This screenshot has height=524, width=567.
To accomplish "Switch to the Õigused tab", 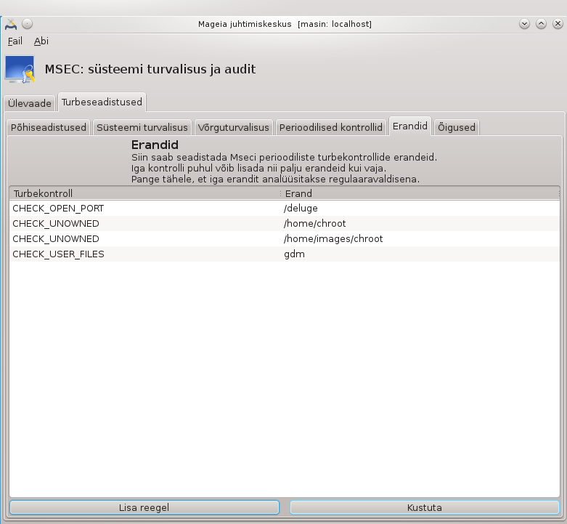I will (x=457, y=127).
